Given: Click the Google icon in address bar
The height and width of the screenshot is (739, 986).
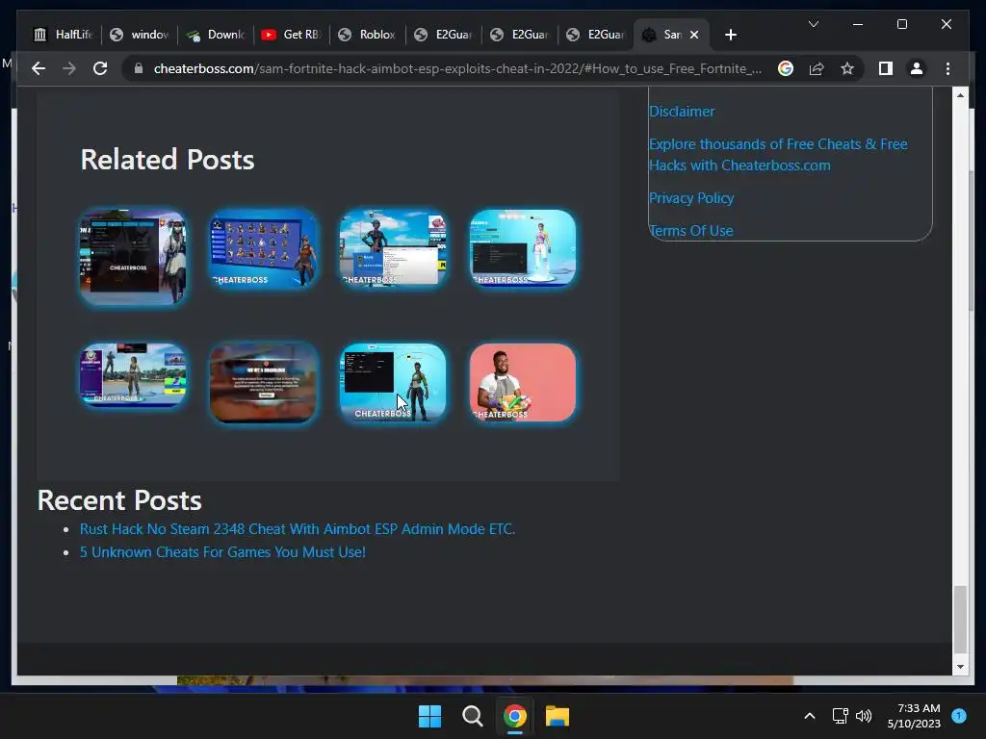Looking at the screenshot, I should pyautogui.click(x=786, y=68).
